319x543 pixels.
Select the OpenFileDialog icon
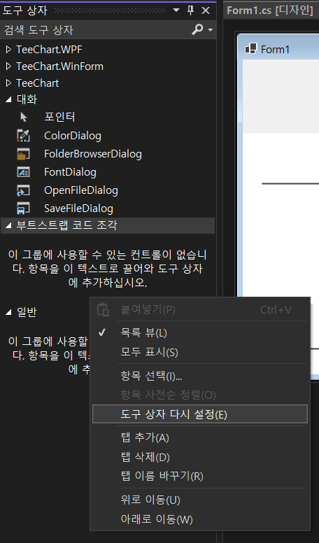[23, 190]
